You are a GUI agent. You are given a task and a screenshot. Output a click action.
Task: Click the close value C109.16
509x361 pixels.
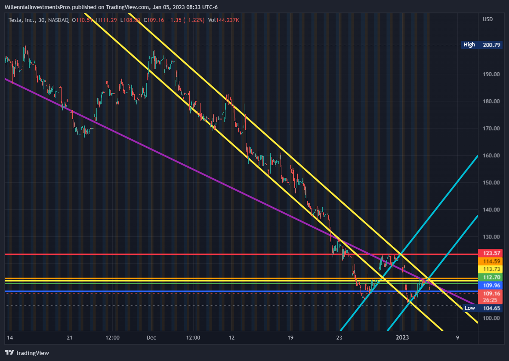coord(154,20)
